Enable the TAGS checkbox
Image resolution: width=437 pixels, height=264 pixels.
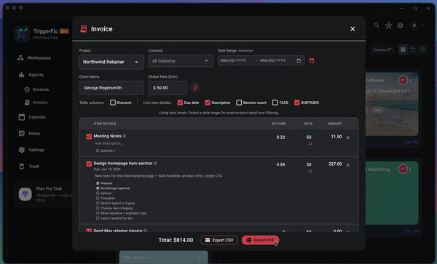point(275,103)
